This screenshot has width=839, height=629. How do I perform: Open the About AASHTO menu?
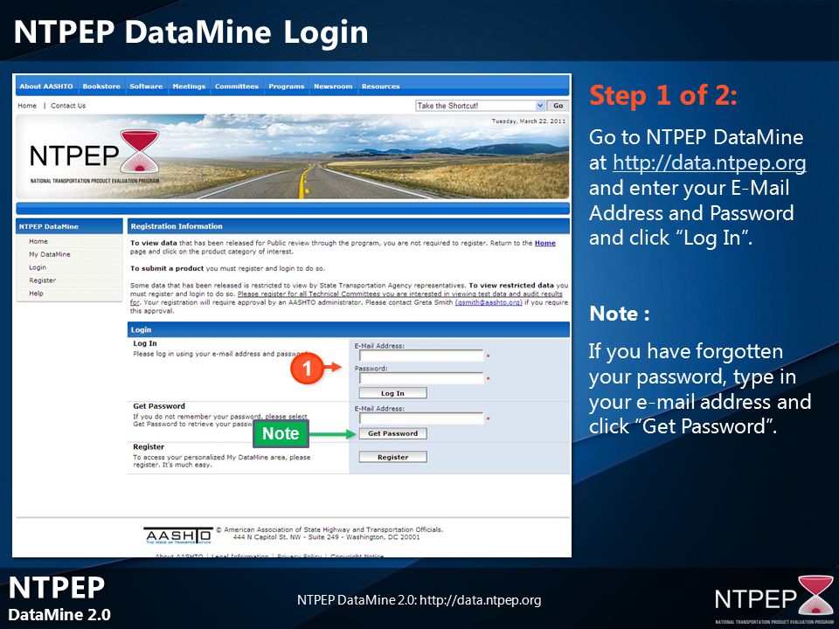(x=46, y=86)
